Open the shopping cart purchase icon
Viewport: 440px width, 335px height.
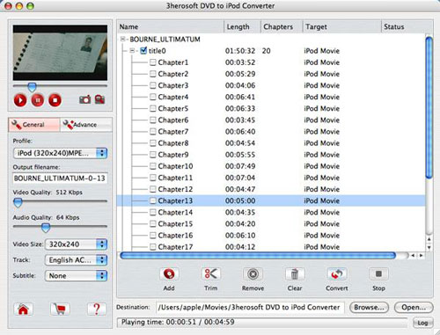(x=60, y=309)
